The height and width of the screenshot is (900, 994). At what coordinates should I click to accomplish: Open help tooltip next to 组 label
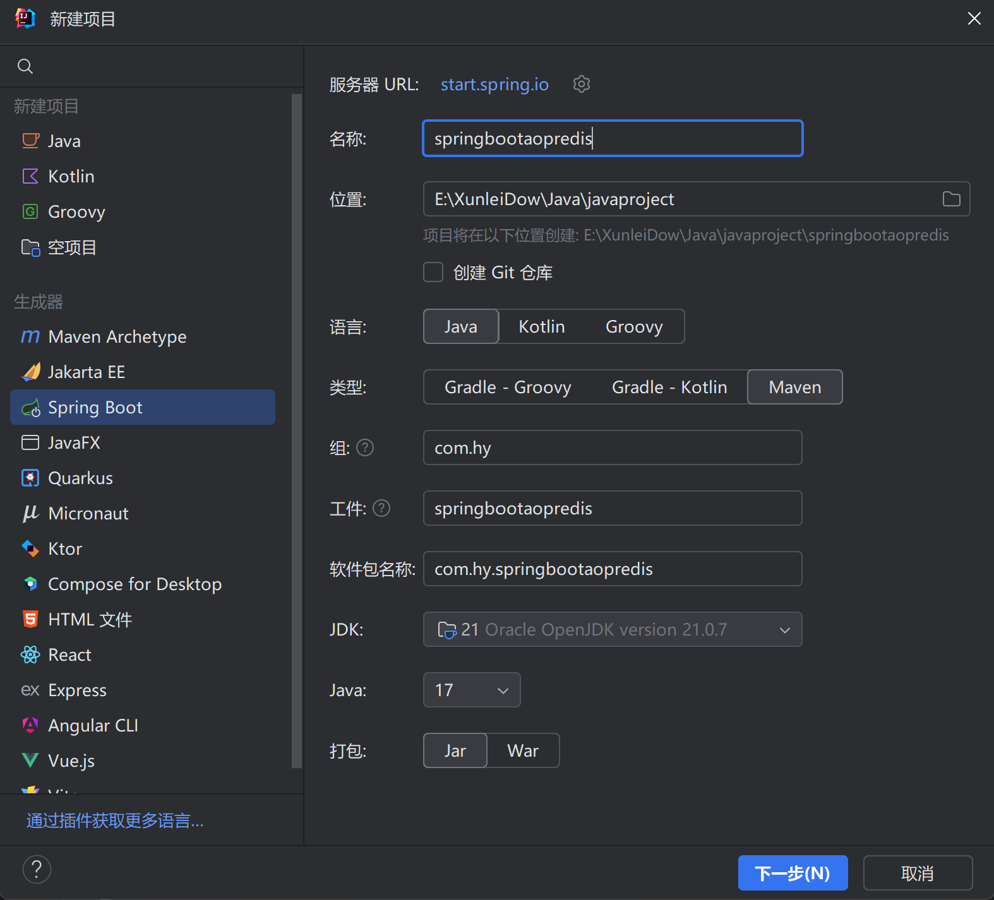[365, 447]
